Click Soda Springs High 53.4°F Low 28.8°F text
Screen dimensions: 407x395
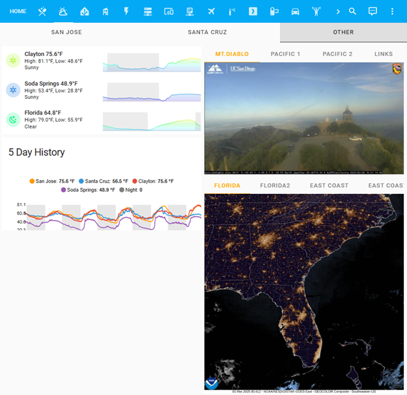[x=53, y=90]
